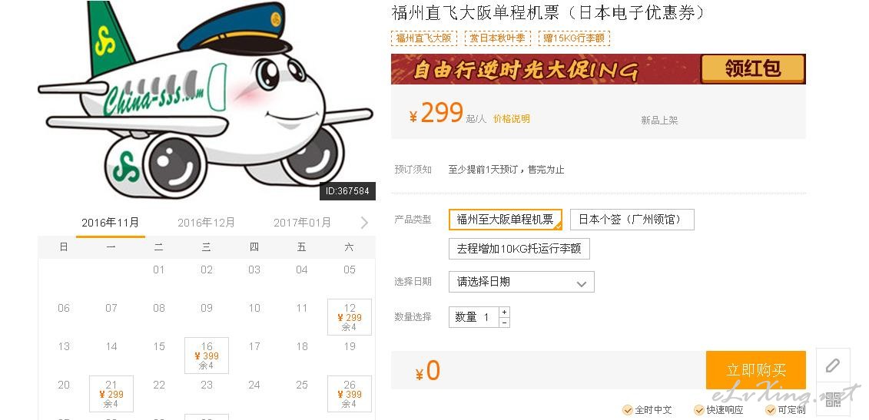Pick November 12 priced ¥299
869x420 pixels.
pyautogui.click(x=350, y=317)
